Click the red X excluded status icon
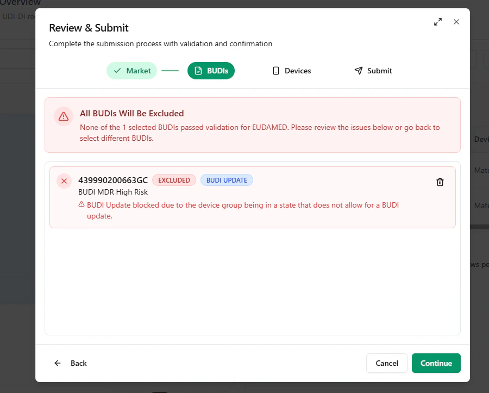Screen dimensions: 489x393 point(64,181)
